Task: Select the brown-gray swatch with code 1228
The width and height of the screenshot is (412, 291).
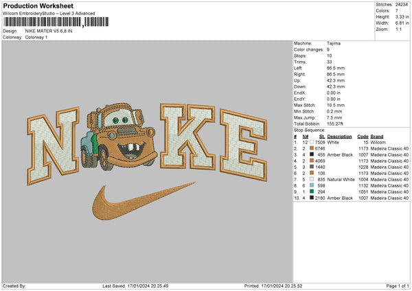Action: click(312, 167)
